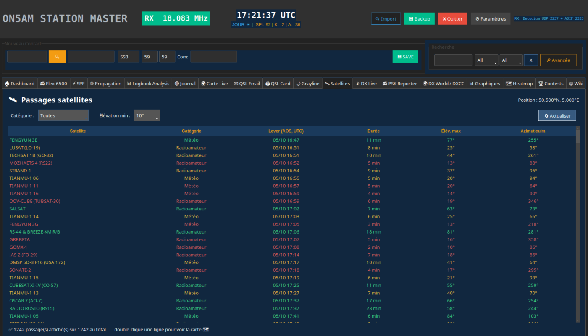588x336 pixels.
Task: Clear search with the X button
Action: pos(531,60)
